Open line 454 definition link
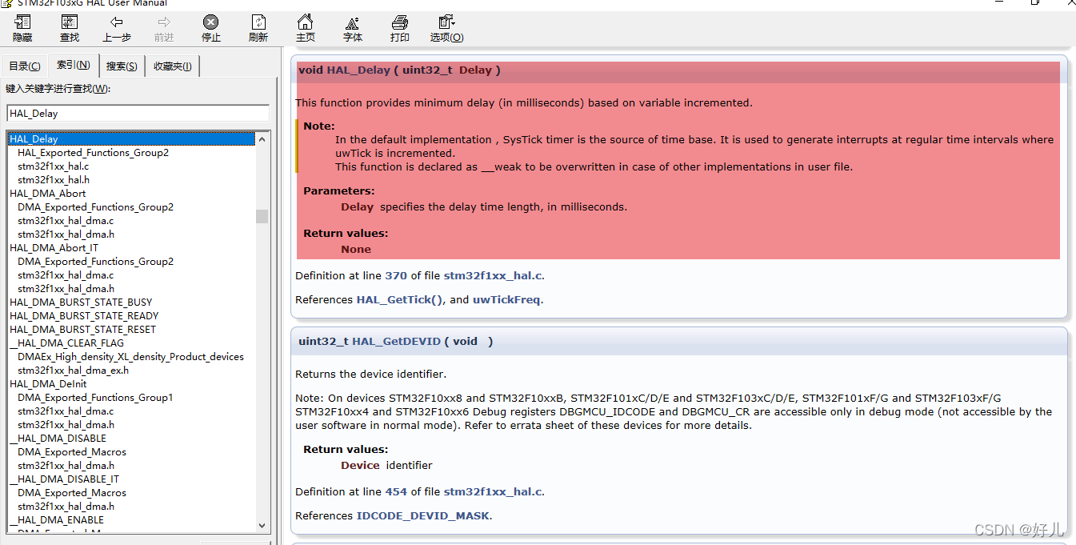Image resolution: width=1076 pixels, height=545 pixels. click(x=396, y=491)
